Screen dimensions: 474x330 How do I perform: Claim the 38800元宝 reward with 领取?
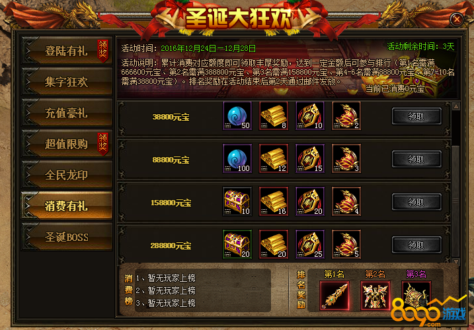[x=416, y=116]
